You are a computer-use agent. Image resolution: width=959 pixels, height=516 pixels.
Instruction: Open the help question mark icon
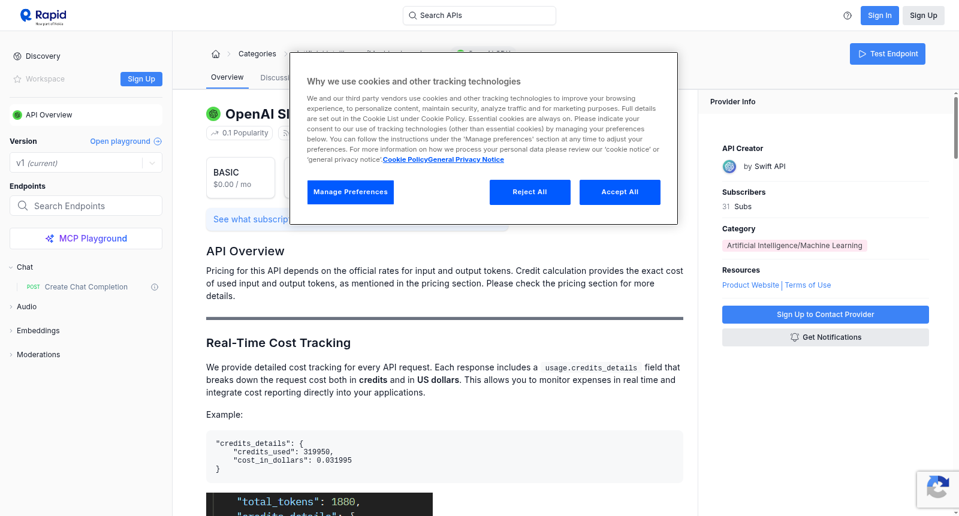848,16
